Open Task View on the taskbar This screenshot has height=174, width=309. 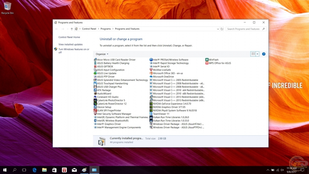pos(24,170)
